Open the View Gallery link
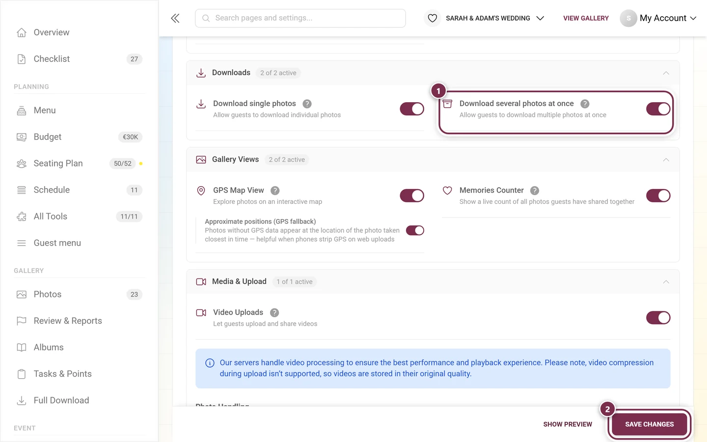The width and height of the screenshot is (707, 442). [x=586, y=18]
